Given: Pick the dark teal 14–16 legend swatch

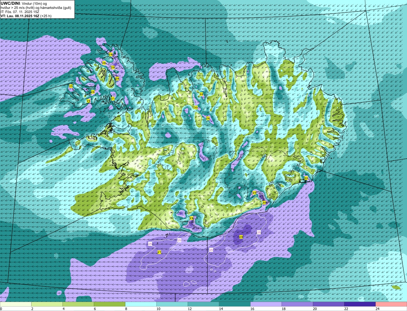Looking at the screenshot, I should (235, 304).
